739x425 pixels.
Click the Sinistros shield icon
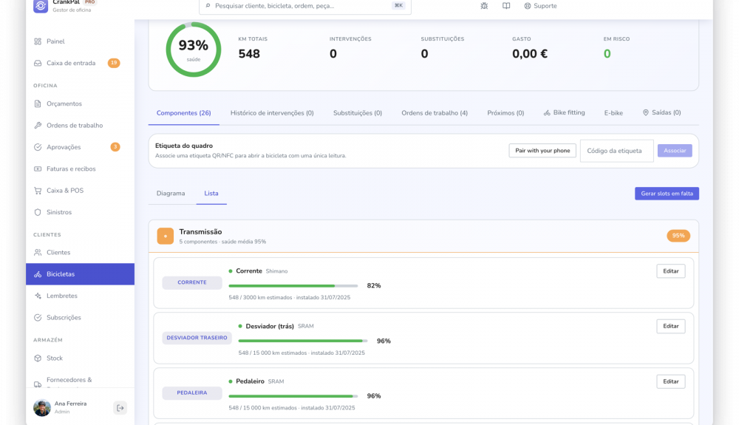[x=38, y=212]
